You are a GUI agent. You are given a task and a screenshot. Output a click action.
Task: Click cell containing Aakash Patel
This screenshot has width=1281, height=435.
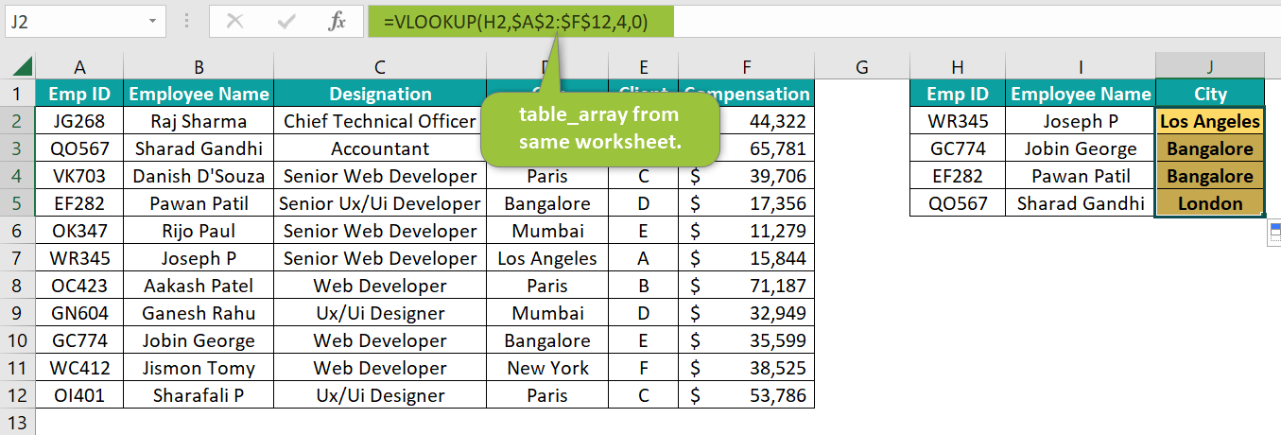click(x=199, y=286)
